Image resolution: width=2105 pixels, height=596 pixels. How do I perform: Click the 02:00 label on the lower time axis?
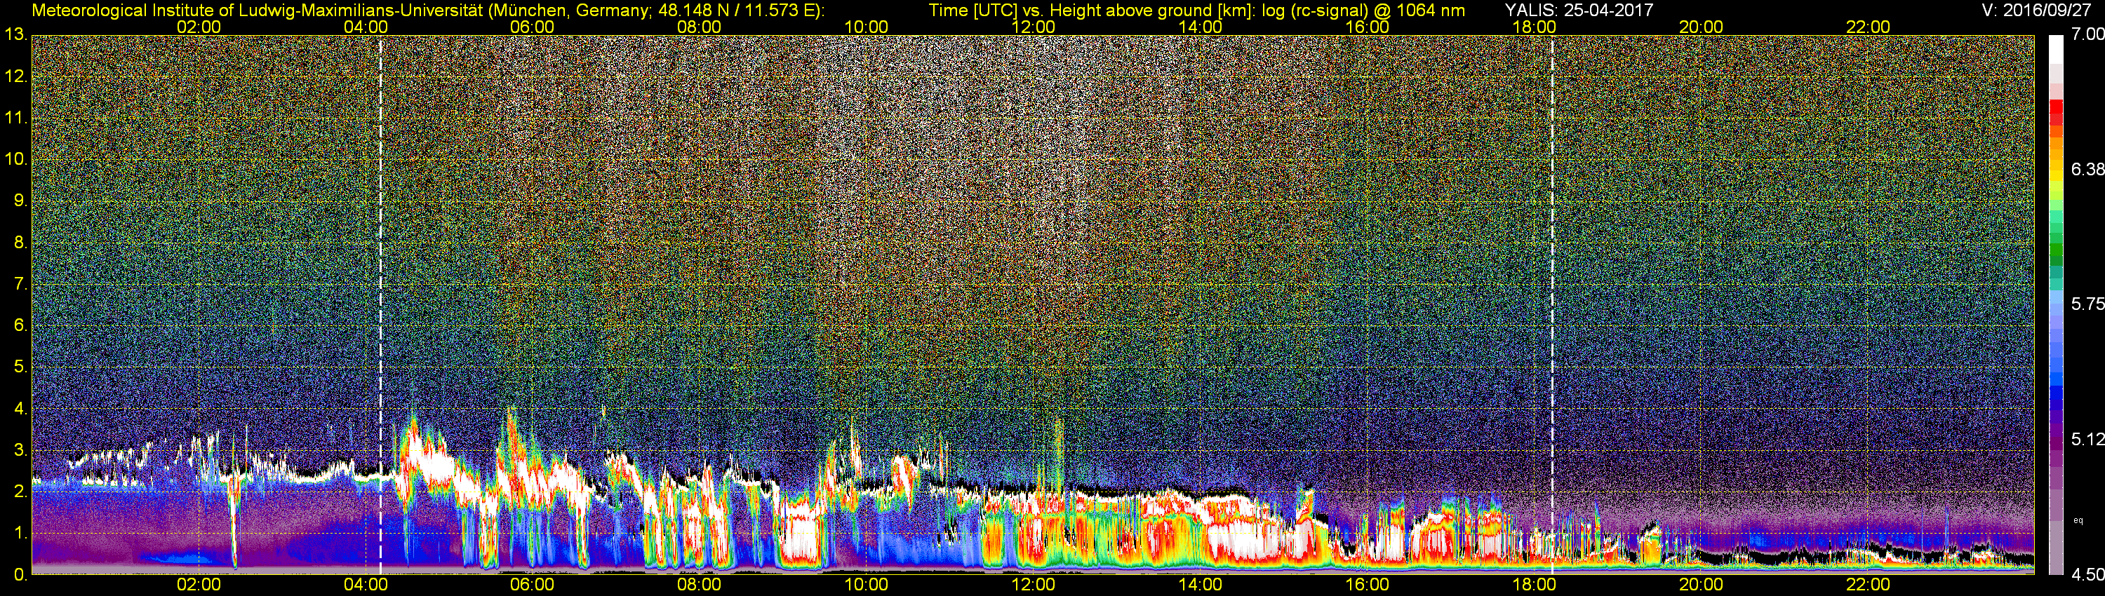(x=199, y=585)
